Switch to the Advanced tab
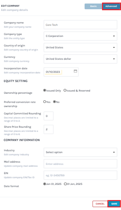Screen dimensions: 121x210 pos(111,6)
